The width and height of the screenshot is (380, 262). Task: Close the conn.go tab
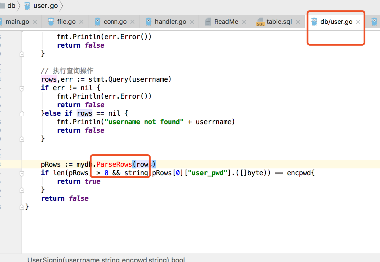(x=132, y=22)
